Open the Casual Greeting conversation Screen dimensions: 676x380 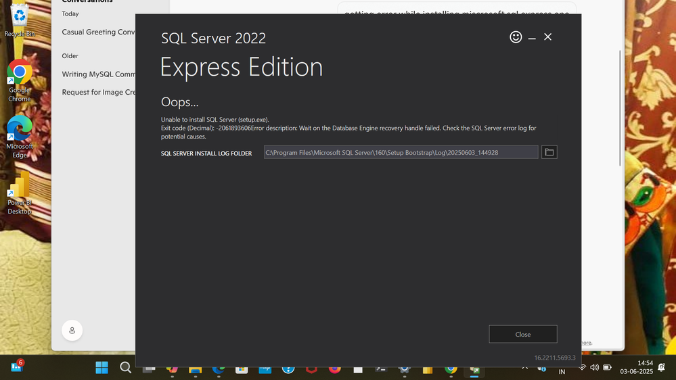point(99,32)
